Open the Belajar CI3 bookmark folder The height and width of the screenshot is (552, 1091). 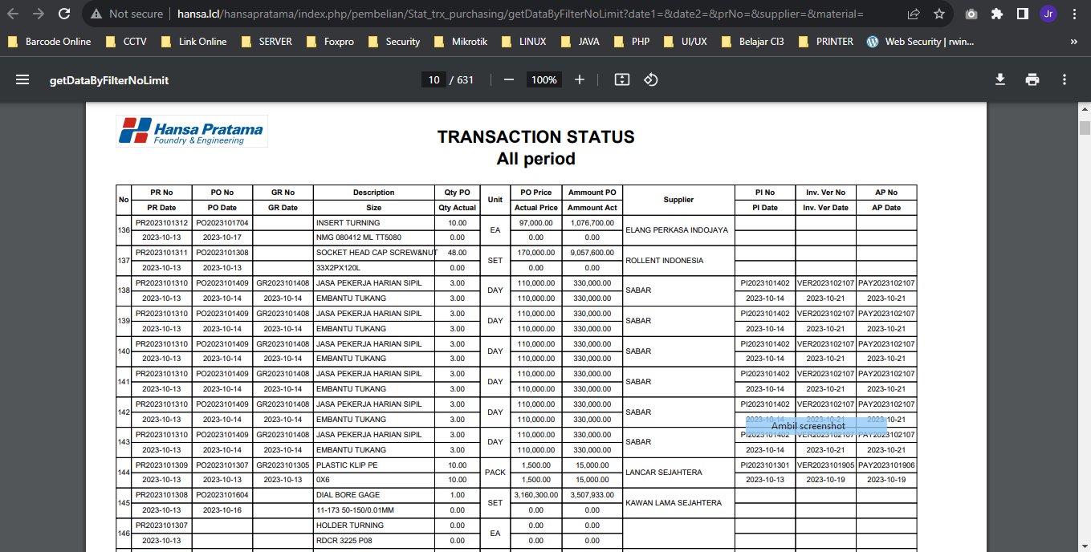[x=753, y=42]
